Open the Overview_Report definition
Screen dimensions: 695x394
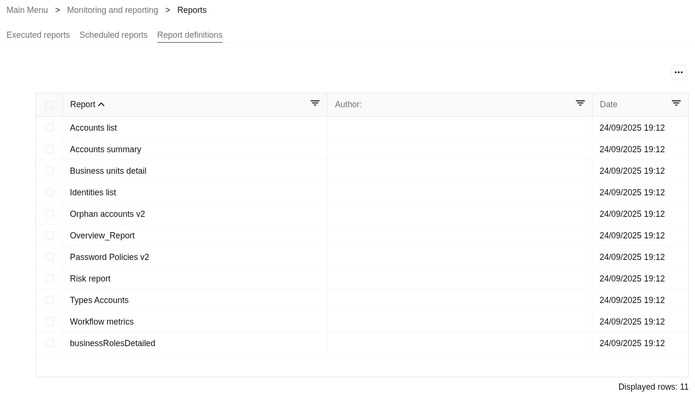102,236
